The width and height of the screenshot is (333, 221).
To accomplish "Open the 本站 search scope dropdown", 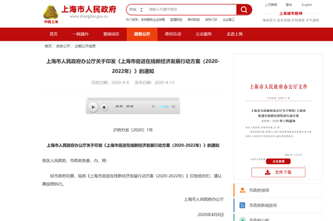I will click(136, 10).
